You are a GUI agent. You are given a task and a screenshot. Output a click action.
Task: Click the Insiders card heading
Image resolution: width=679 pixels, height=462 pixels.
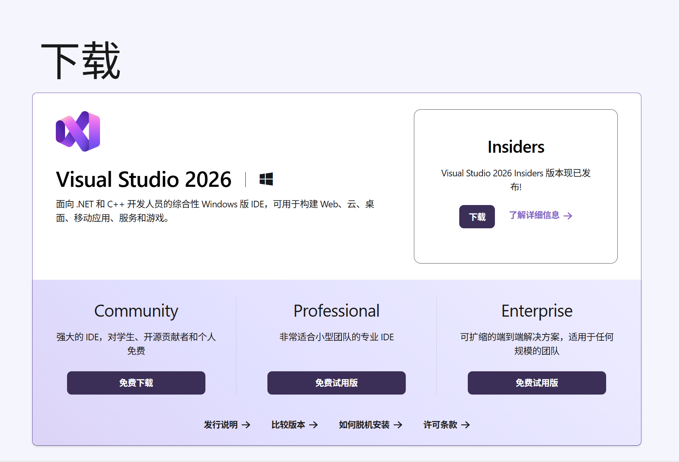516,147
